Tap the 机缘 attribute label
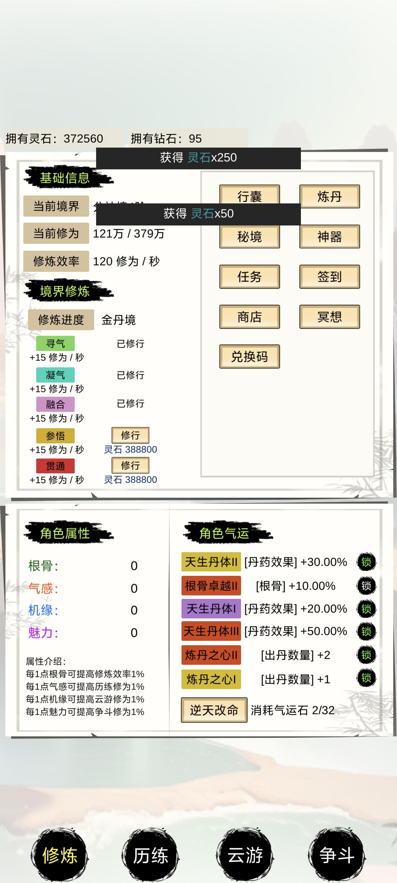The width and height of the screenshot is (397, 883). click(43, 611)
